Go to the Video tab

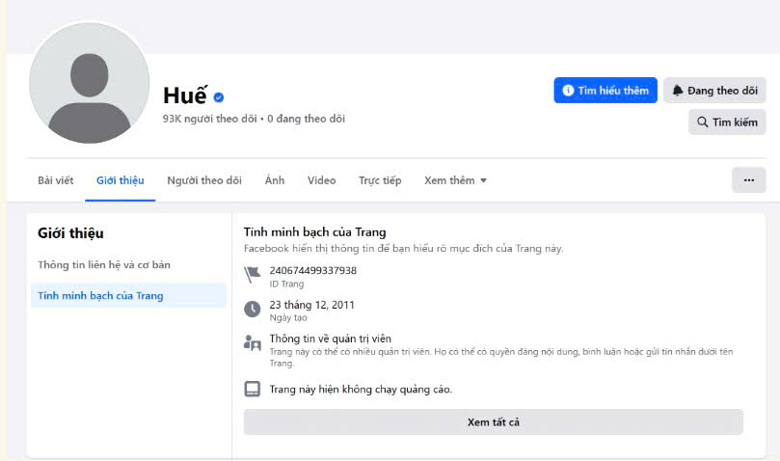pos(321,180)
